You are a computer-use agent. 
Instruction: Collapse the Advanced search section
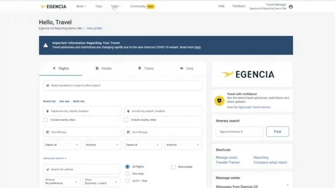(x=55, y=158)
